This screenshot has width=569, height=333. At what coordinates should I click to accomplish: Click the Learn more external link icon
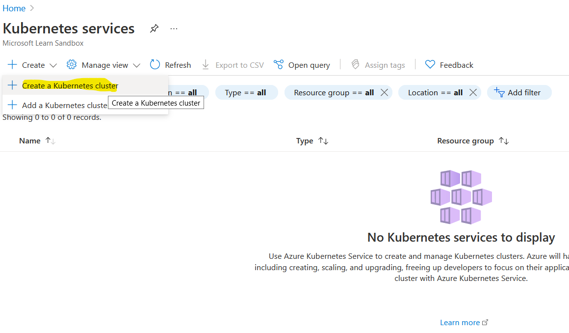pos(485,322)
